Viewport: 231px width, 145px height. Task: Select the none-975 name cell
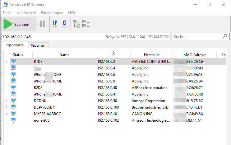42,120
